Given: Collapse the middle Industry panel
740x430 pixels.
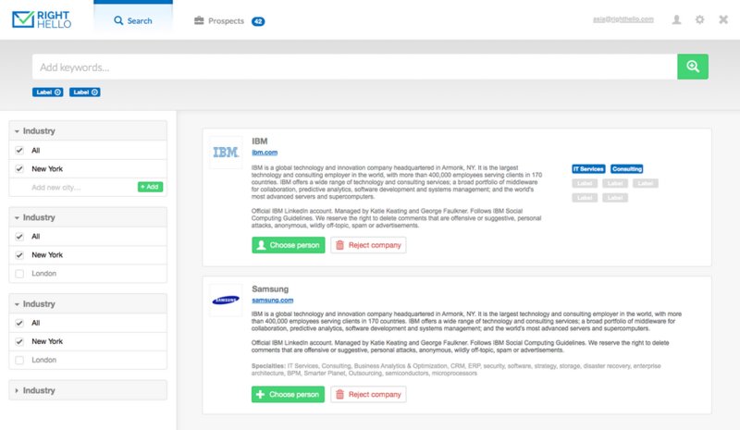Looking at the screenshot, I should (x=88, y=217).
